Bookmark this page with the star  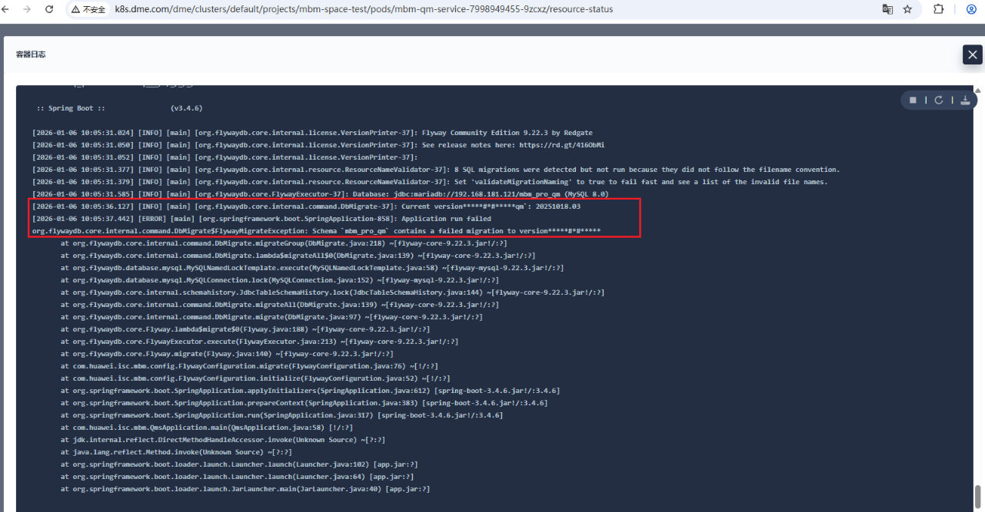pos(908,9)
